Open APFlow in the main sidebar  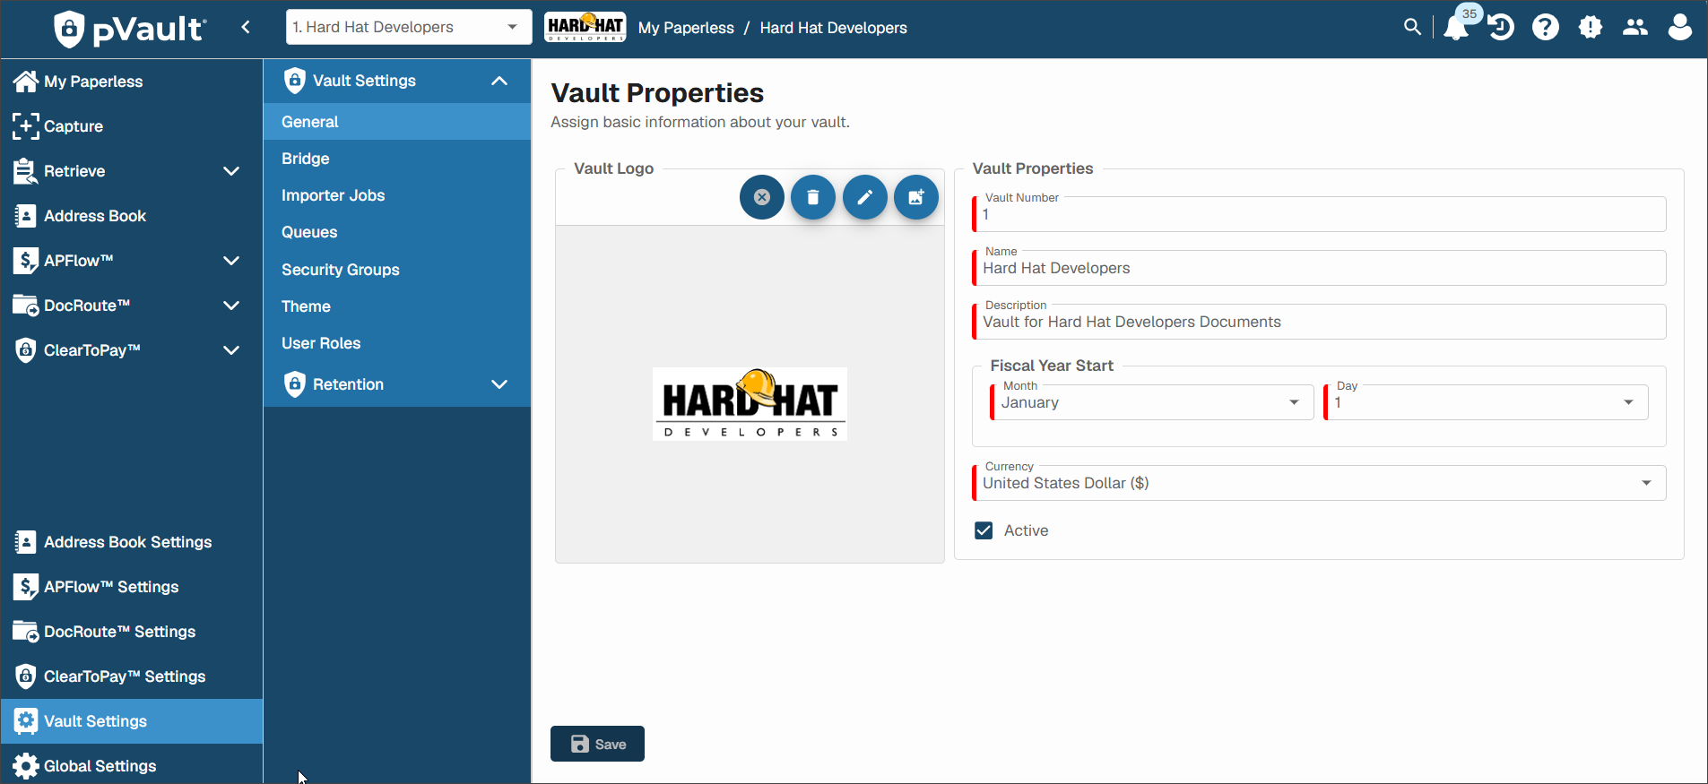131,261
